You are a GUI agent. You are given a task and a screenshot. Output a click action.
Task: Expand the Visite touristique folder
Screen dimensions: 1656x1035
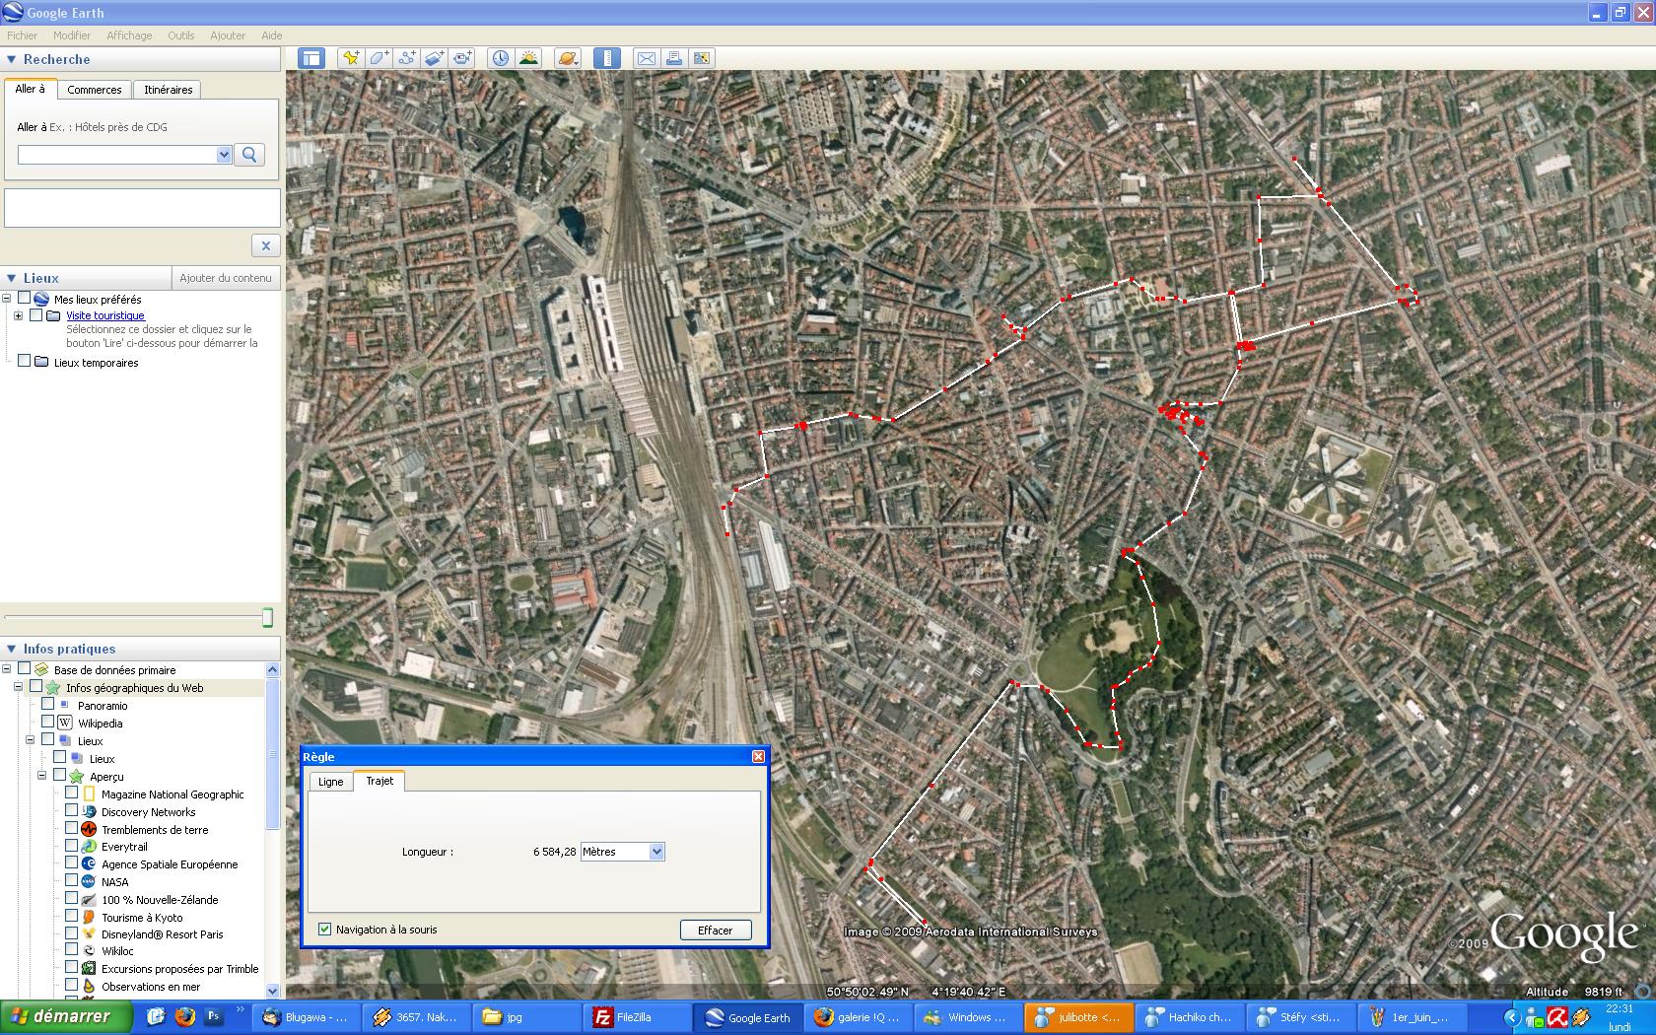click(x=18, y=315)
